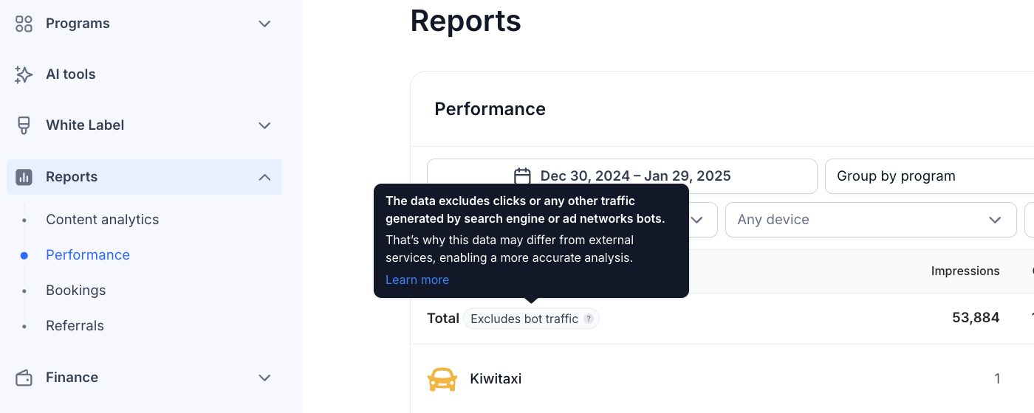Collapse the Reports section chevron
The width and height of the screenshot is (1034, 413).
(x=264, y=177)
